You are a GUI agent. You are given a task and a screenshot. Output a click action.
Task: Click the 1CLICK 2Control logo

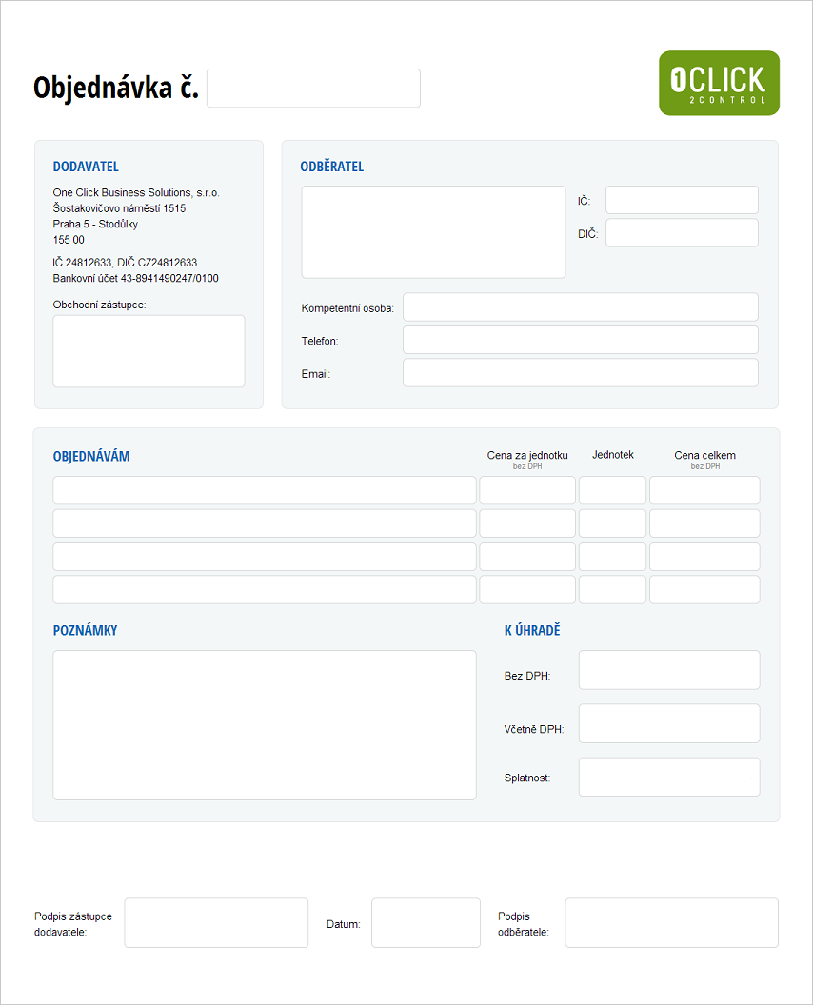click(719, 83)
